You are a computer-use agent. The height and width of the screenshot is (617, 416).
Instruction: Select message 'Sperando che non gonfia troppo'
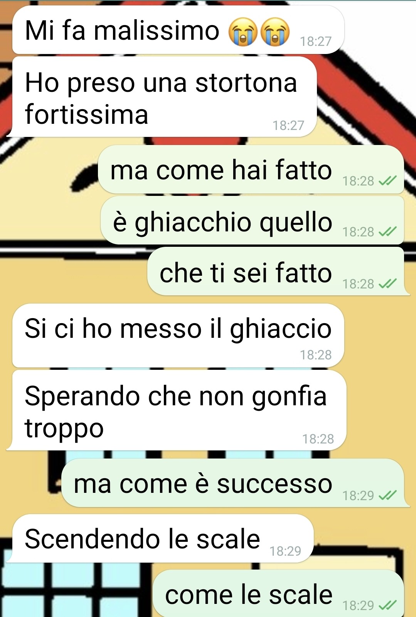coord(177,410)
